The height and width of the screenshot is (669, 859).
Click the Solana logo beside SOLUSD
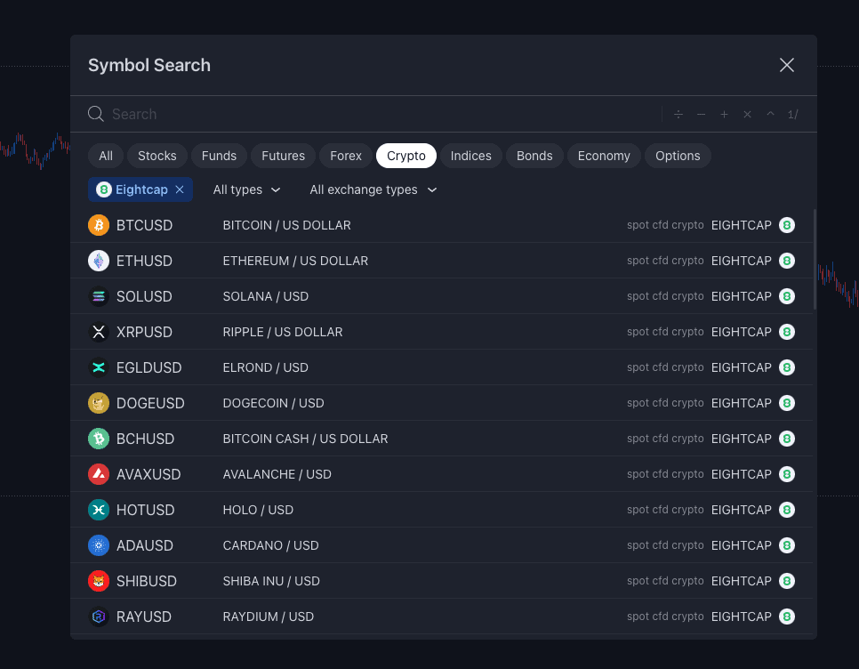pos(99,296)
